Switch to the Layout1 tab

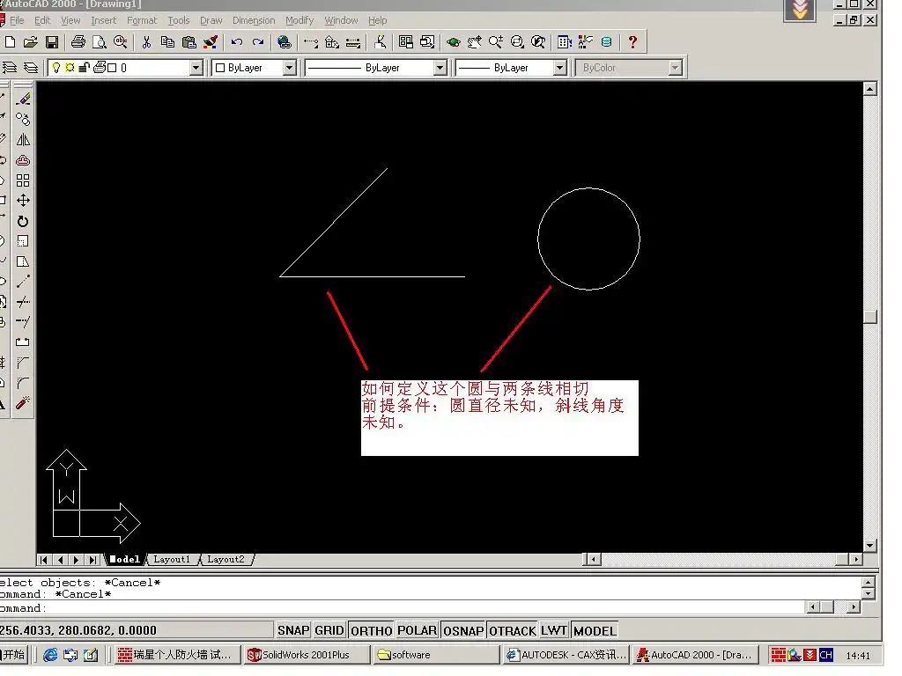[x=172, y=559]
